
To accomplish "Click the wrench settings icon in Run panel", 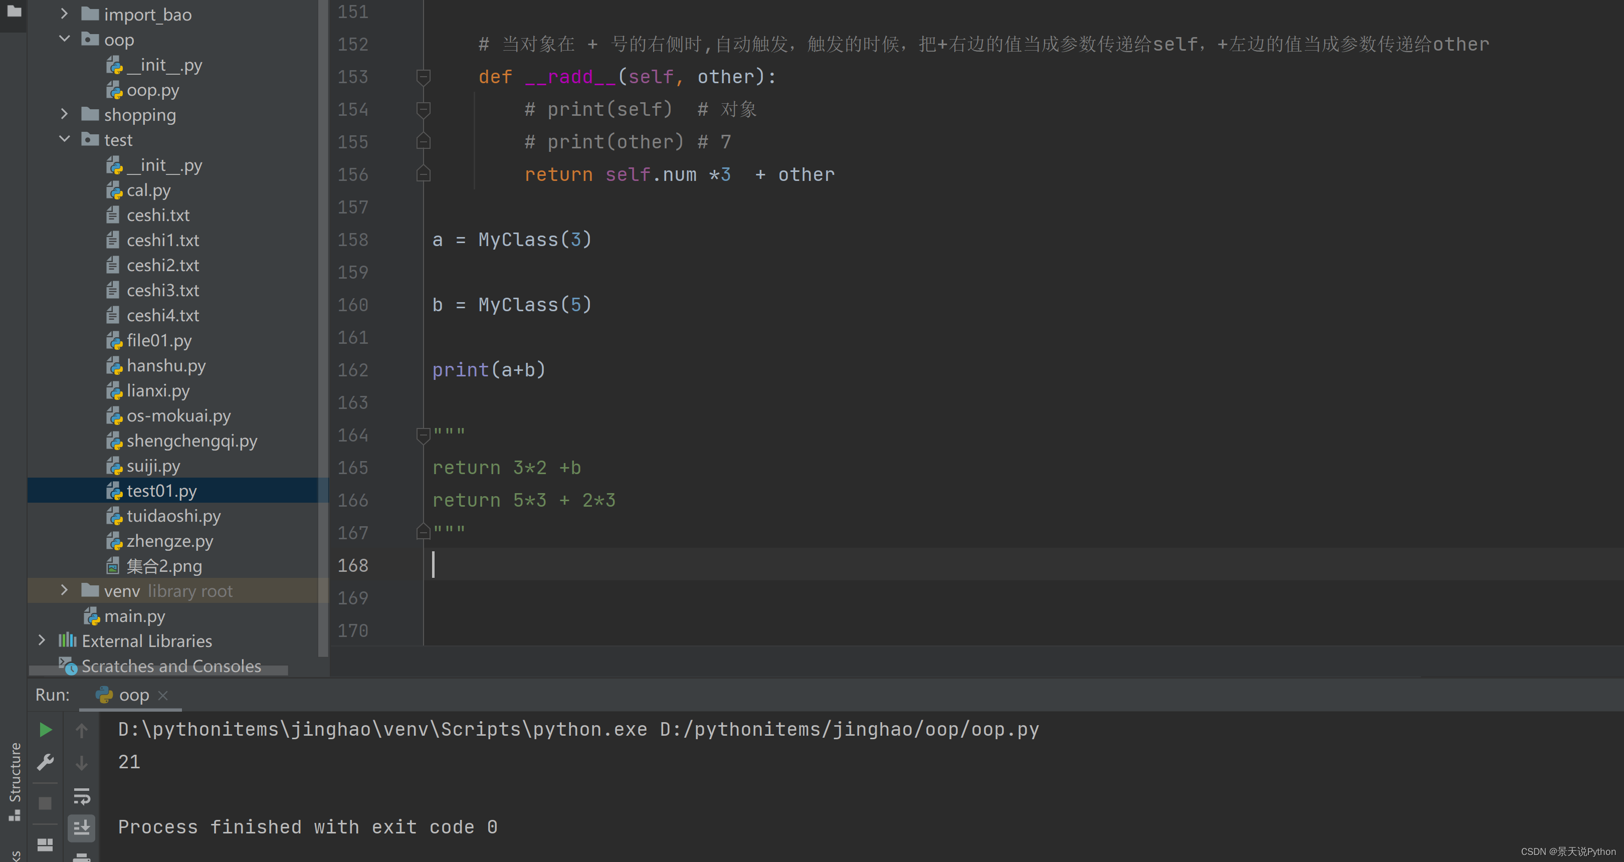I will (46, 762).
